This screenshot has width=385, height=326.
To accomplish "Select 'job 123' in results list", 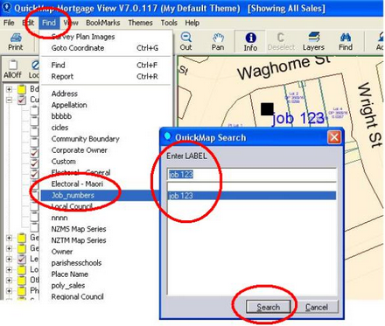I will coord(252,196).
